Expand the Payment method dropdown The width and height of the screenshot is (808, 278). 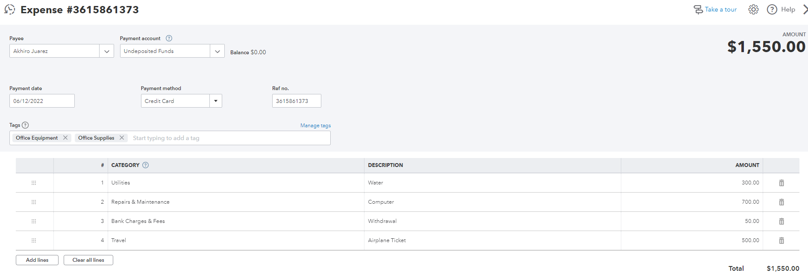tap(216, 101)
